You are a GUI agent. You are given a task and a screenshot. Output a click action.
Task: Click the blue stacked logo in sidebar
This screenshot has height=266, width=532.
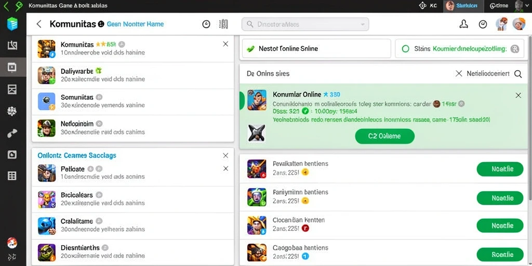pyautogui.click(x=12, y=24)
